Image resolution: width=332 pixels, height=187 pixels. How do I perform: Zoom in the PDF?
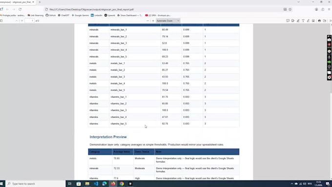click(153, 21)
